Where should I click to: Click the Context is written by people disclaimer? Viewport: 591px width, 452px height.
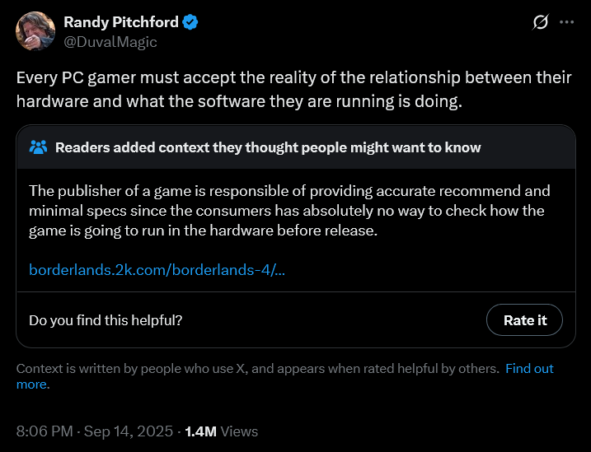coord(257,369)
